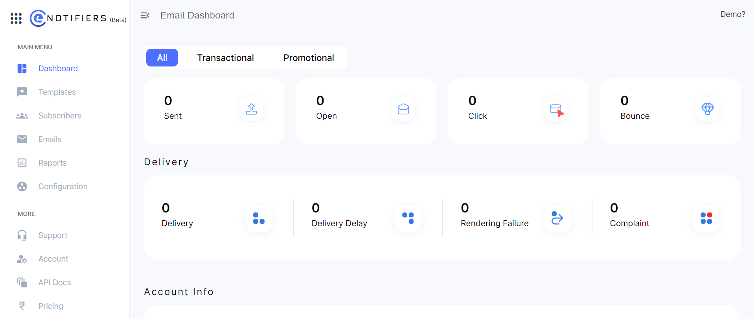Collapse the sidebar with hamburger toggle
The height and width of the screenshot is (319, 754).
tap(145, 15)
